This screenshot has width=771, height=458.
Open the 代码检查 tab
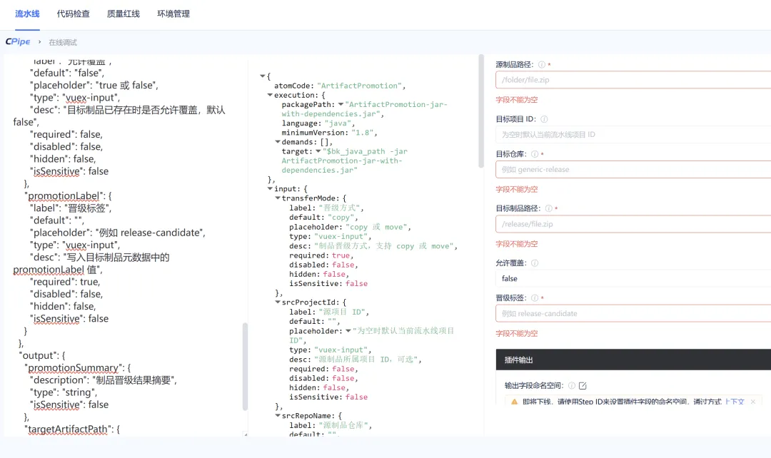(74, 14)
